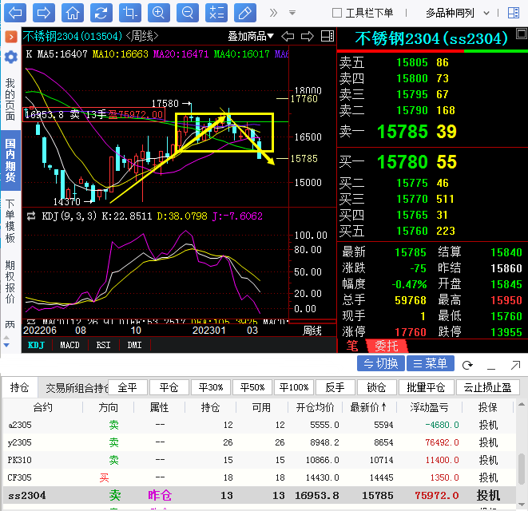The height and width of the screenshot is (511, 528).
Task: Change the 周线 period label
Action: (x=312, y=331)
